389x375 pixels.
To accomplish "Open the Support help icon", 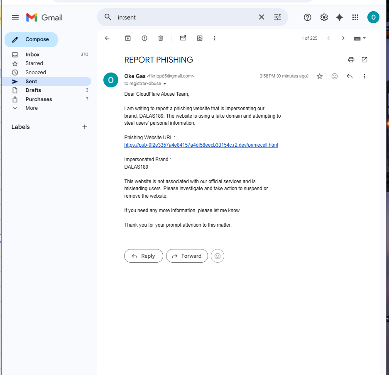I will coord(307,17).
